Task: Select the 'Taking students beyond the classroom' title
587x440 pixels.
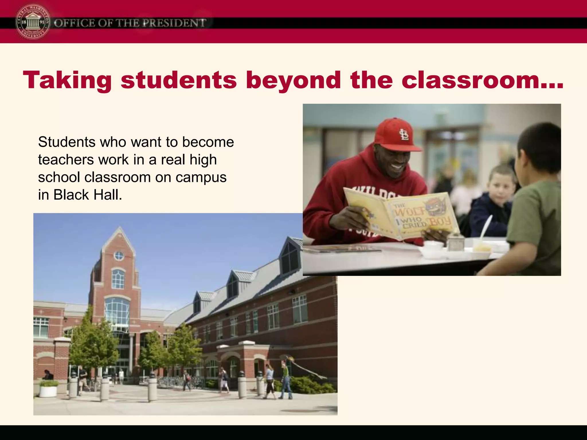Action: [x=293, y=80]
